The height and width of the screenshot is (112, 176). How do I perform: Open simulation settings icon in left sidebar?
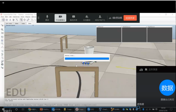[x=2, y=25]
